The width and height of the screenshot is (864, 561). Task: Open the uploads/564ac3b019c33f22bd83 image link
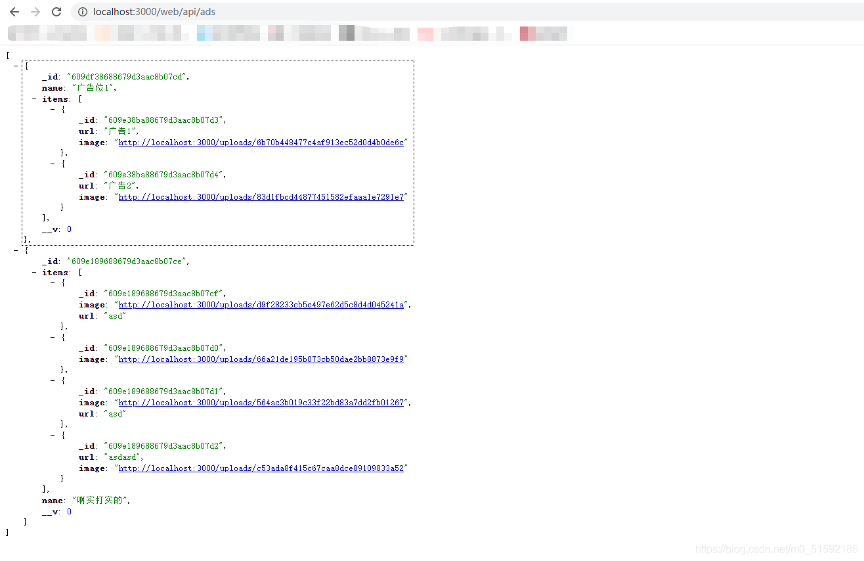click(261, 403)
